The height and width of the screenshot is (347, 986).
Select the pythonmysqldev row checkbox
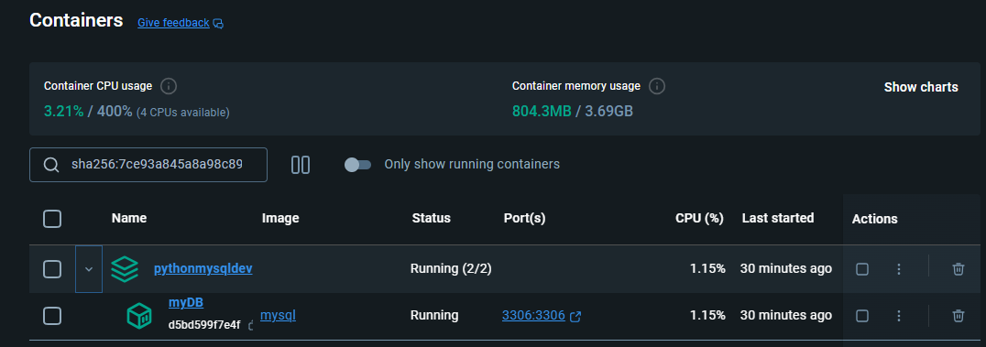(52, 269)
